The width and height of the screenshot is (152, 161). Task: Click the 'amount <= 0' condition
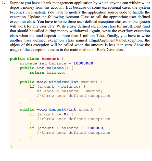click(x=53, y=114)
